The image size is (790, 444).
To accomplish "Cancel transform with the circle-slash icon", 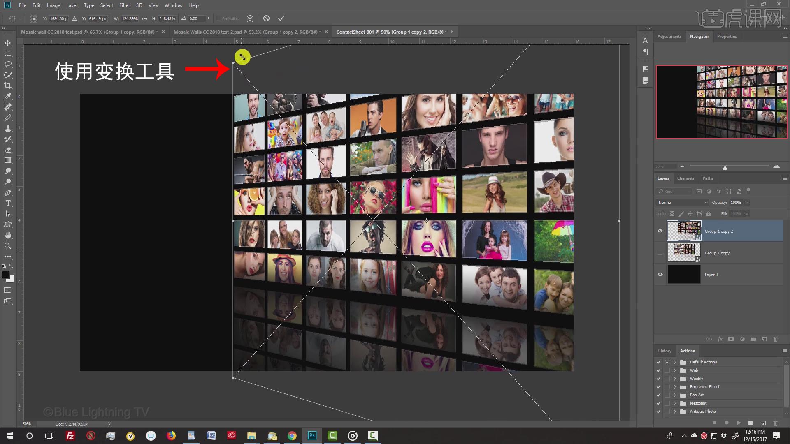I will pyautogui.click(x=266, y=18).
